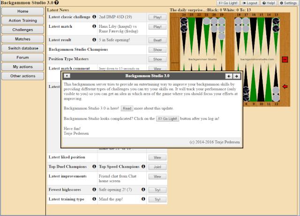The width and height of the screenshot is (300, 216).
Task: Open Settings from the top bar
Action: click(288, 3)
